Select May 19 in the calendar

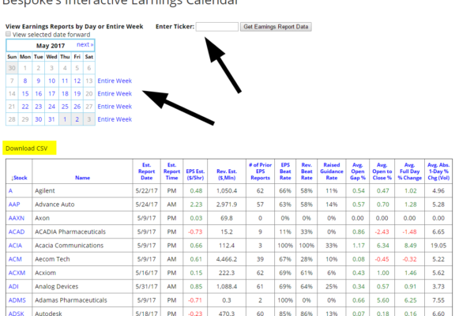click(x=77, y=94)
